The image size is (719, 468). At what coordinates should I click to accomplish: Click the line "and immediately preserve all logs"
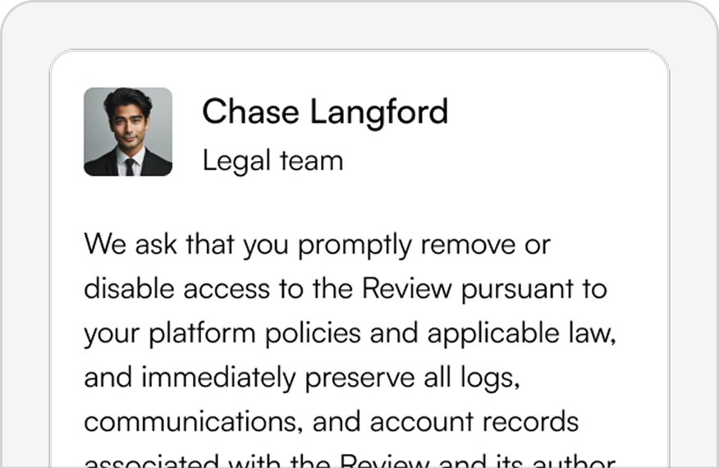point(302,378)
